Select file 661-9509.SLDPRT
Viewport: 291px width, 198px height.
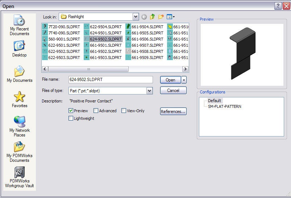pyautogui.click(x=145, y=58)
